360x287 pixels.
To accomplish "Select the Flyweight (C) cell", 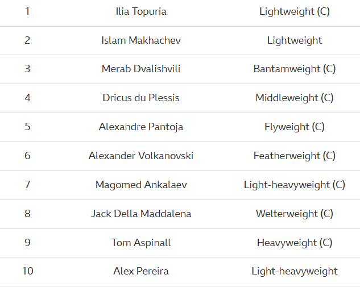I will (x=295, y=127).
